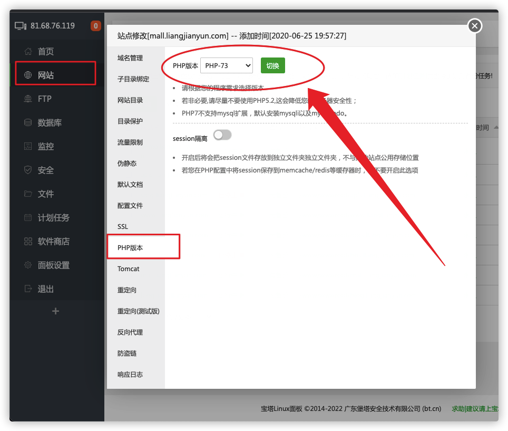This screenshot has width=508, height=431.
Task: Click the database icon beside 数据库
Action: pyautogui.click(x=28, y=122)
